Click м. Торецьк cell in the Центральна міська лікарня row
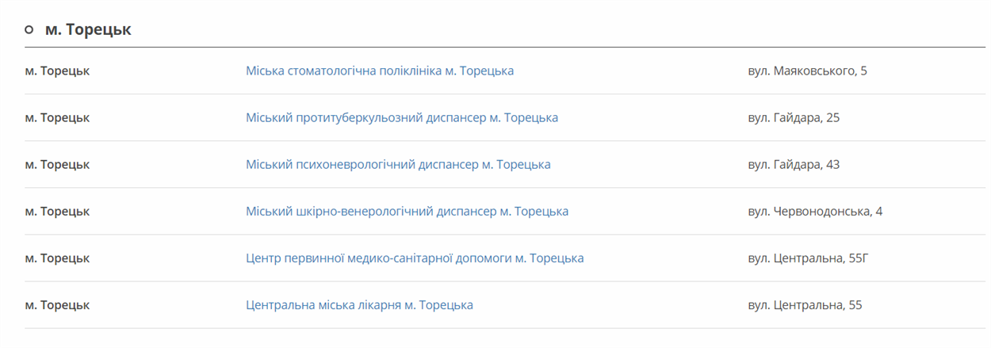Viewport: 991px width, 348px height. coord(57,304)
